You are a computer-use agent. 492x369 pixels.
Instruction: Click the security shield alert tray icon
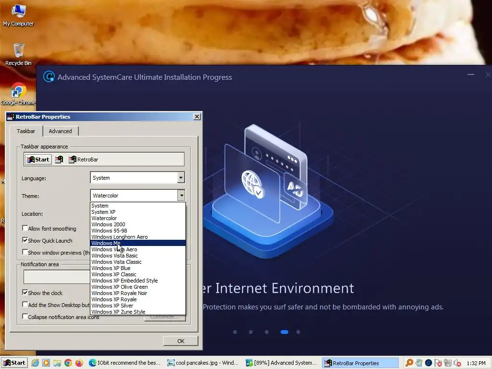click(x=438, y=363)
